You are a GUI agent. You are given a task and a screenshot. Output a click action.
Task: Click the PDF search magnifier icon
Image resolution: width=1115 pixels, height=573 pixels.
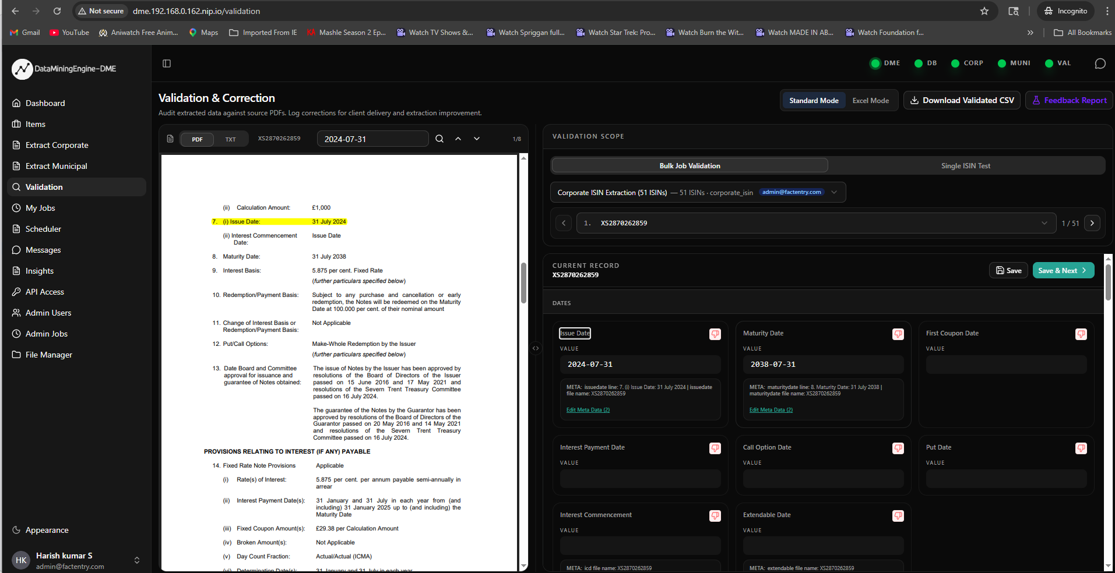click(x=439, y=139)
